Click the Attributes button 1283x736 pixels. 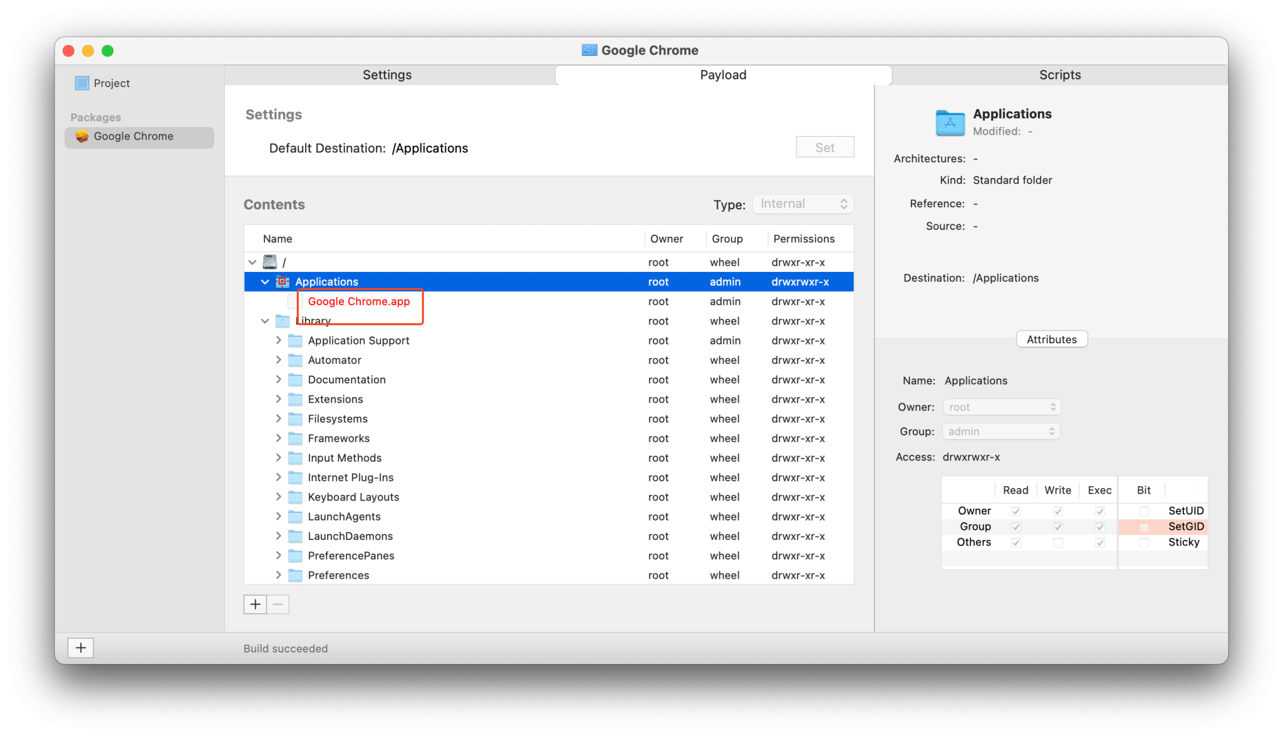(x=1051, y=339)
